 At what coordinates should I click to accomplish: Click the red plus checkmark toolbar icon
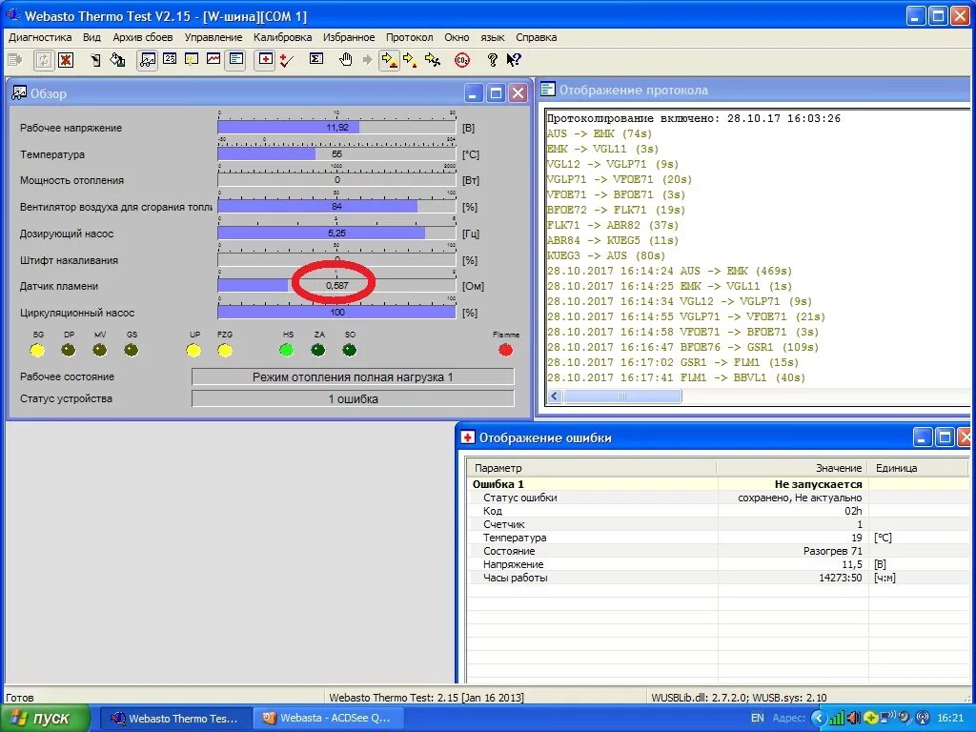pos(286,60)
